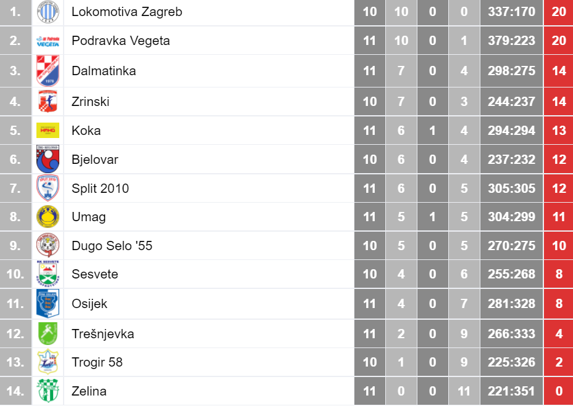Click the Podravka Vegeta logo
Screen dimensions: 573x406
(48, 41)
